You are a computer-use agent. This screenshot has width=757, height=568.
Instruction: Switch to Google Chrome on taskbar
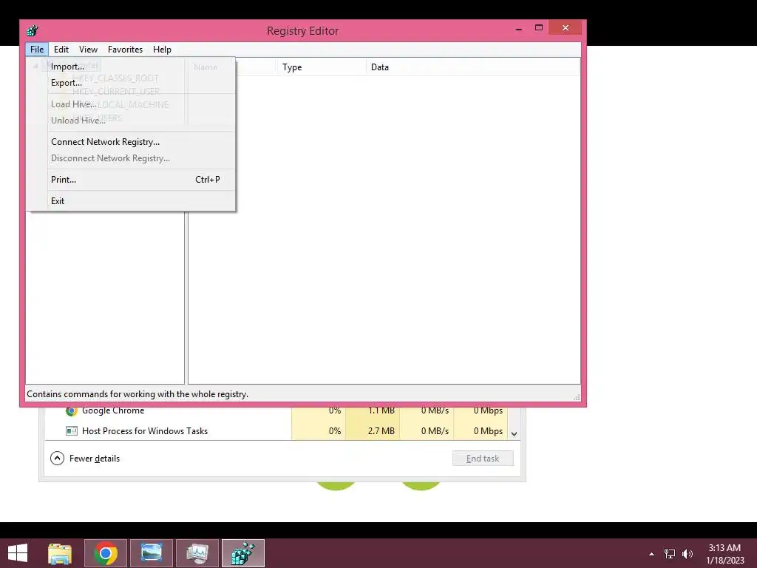(106, 553)
